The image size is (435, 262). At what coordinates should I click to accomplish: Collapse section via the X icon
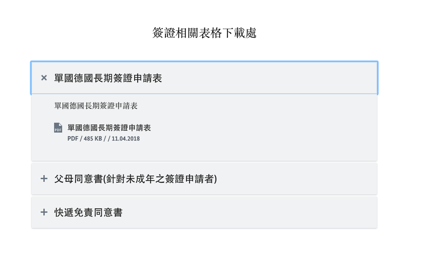coord(44,78)
